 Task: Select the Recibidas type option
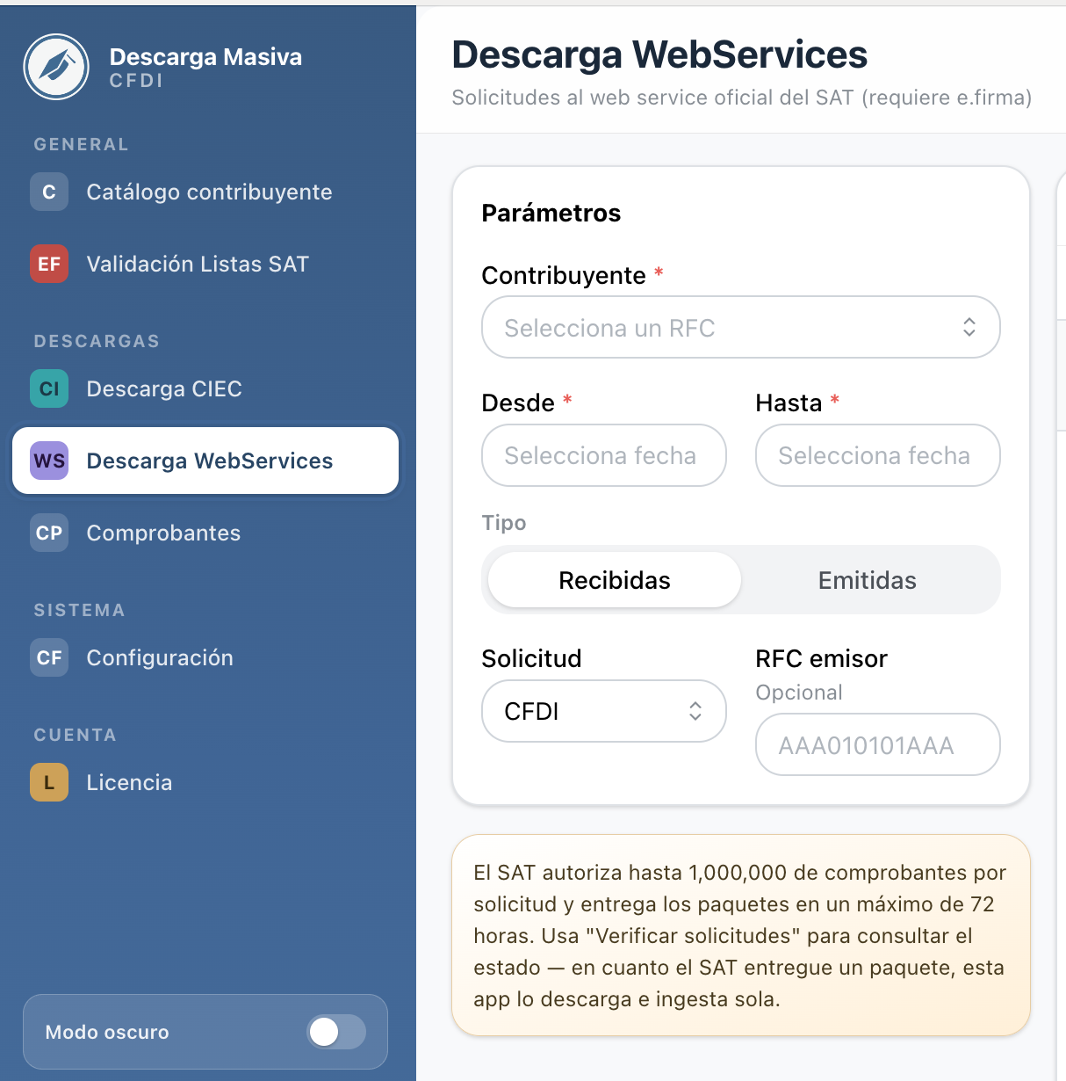(x=615, y=580)
